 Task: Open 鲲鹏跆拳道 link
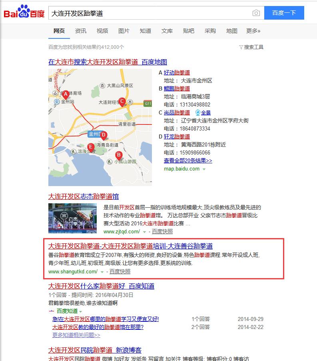coord(177,88)
